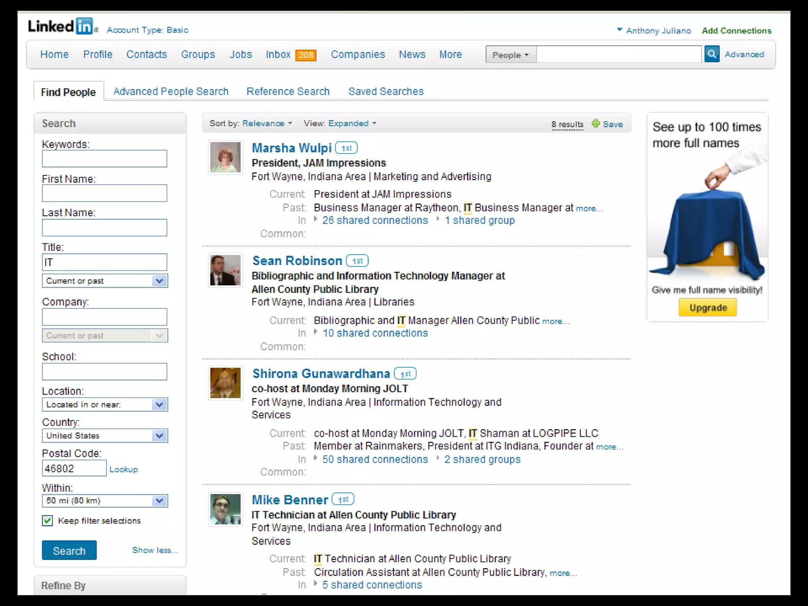Click the blue magnifier search icon

coord(712,54)
